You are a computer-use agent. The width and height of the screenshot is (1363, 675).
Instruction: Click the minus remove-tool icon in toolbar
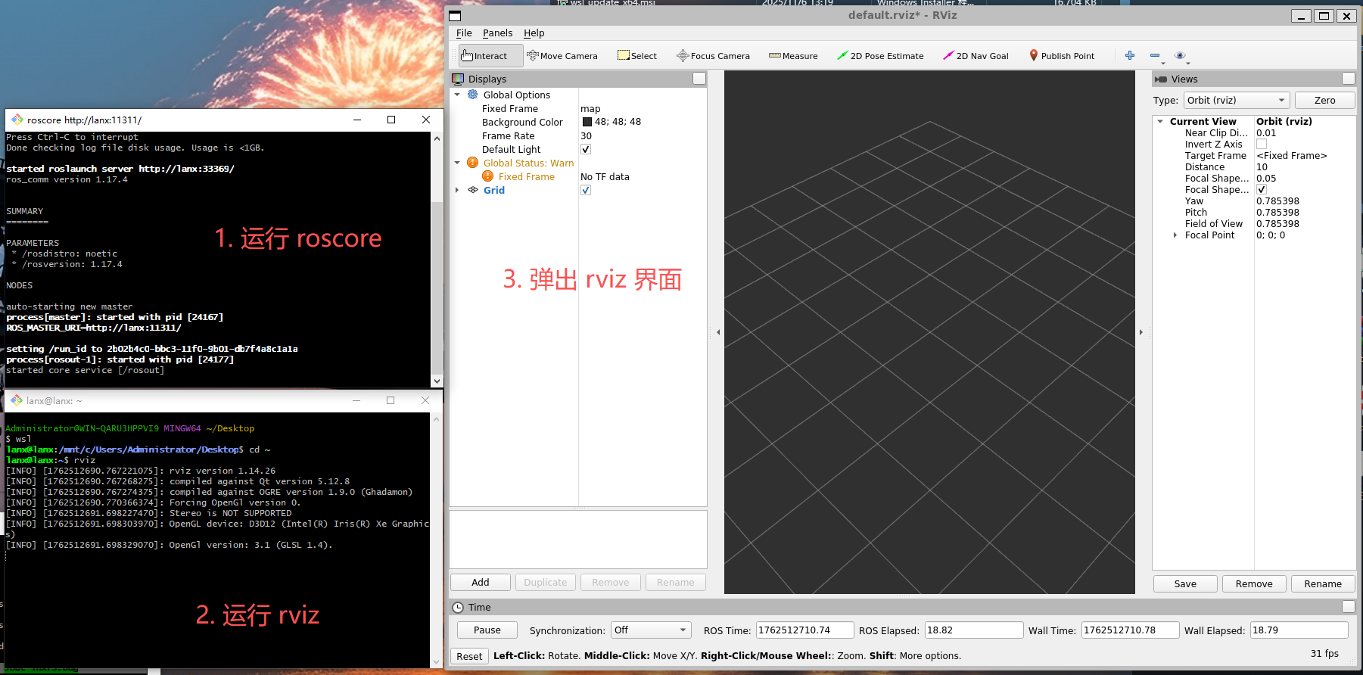point(1156,55)
